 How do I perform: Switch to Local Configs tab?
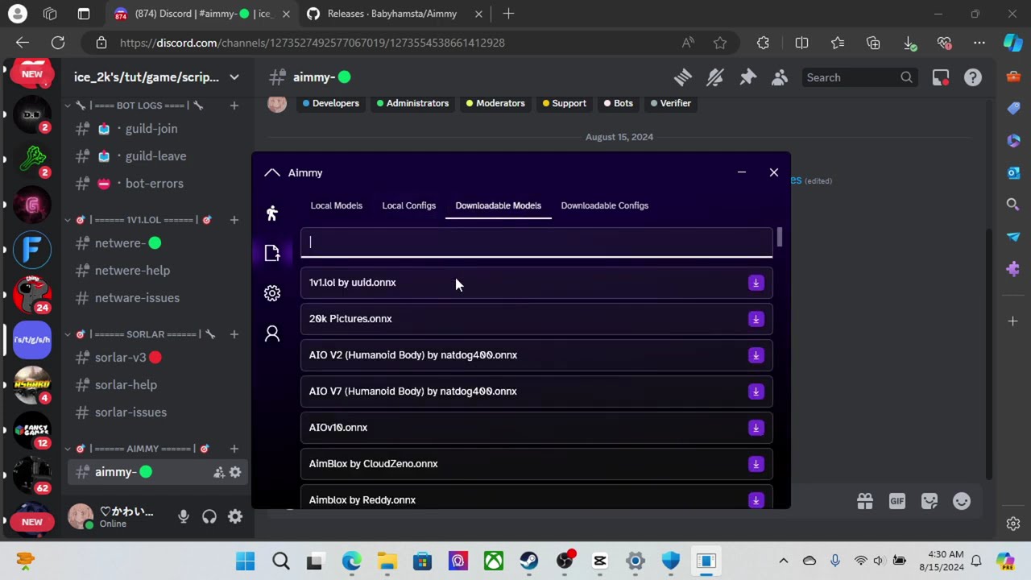click(408, 205)
